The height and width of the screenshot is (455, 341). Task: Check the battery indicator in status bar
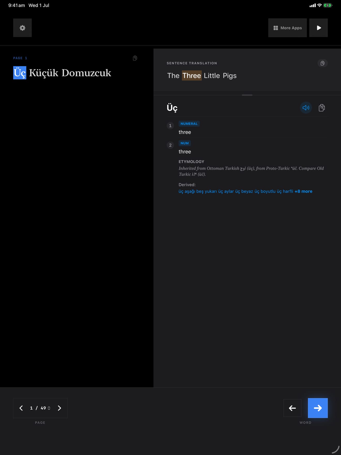pyautogui.click(x=328, y=5)
